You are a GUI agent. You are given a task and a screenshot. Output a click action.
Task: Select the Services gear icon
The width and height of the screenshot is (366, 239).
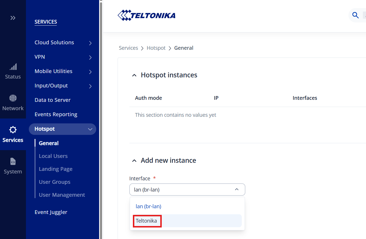13,130
